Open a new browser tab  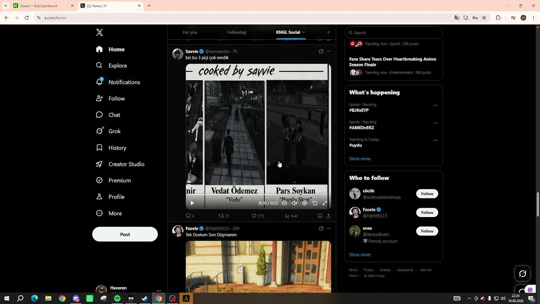pyautogui.click(x=149, y=6)
